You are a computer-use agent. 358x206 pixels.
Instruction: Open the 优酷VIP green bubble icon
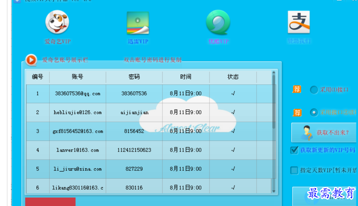point(218,22)
